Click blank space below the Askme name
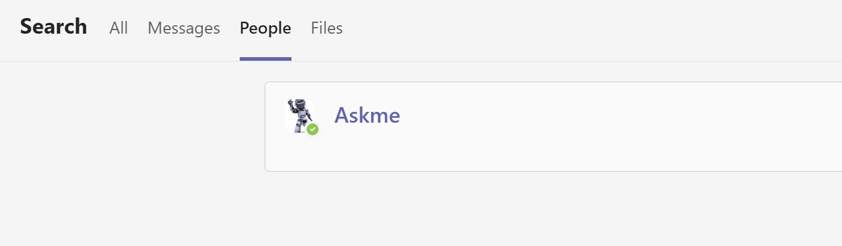Screen dimensions: 842x246 367,150
